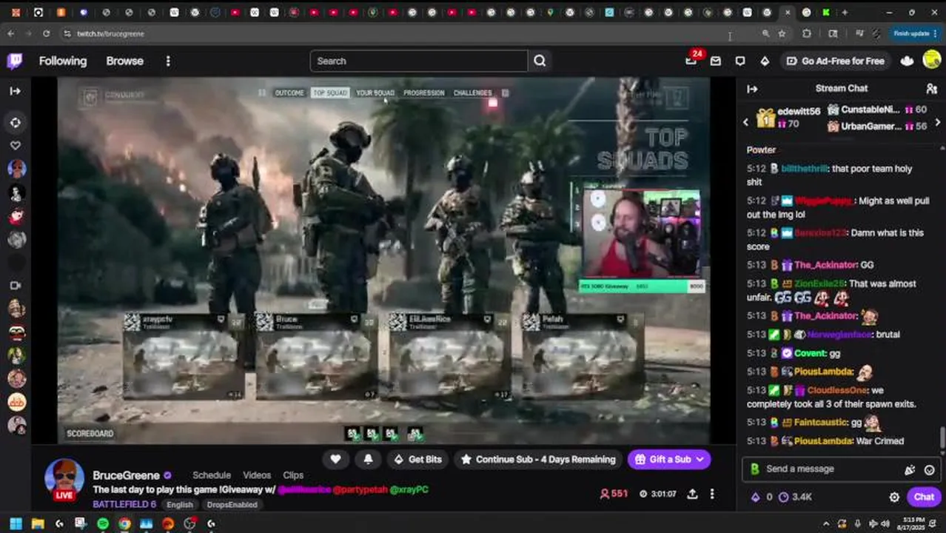Open the More options menu beside Browse
This screenshot has width=946, height=533.
[x=168, y=61]
